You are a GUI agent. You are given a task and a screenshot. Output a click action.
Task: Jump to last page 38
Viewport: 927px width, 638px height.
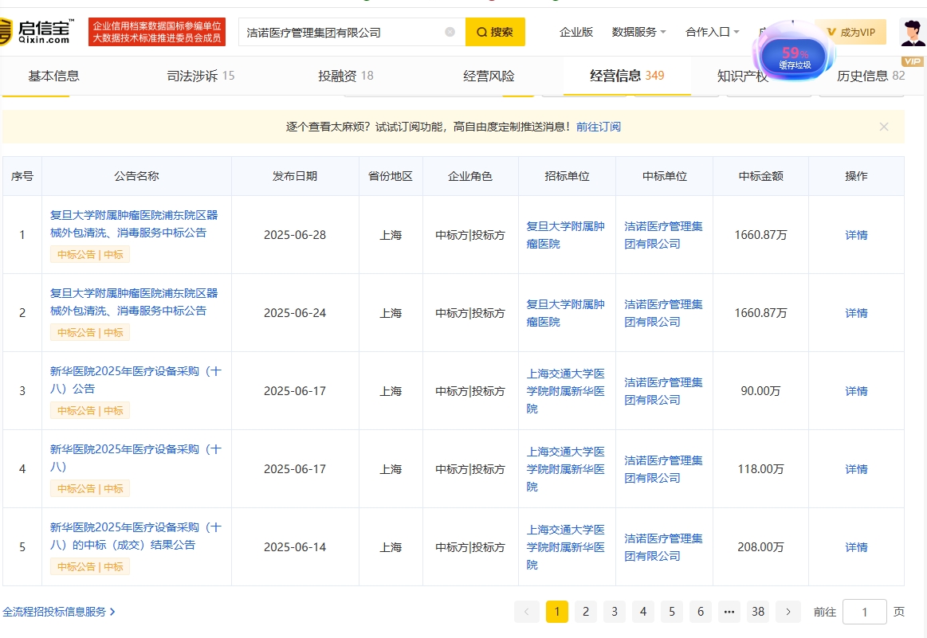(x=758, y=612)
